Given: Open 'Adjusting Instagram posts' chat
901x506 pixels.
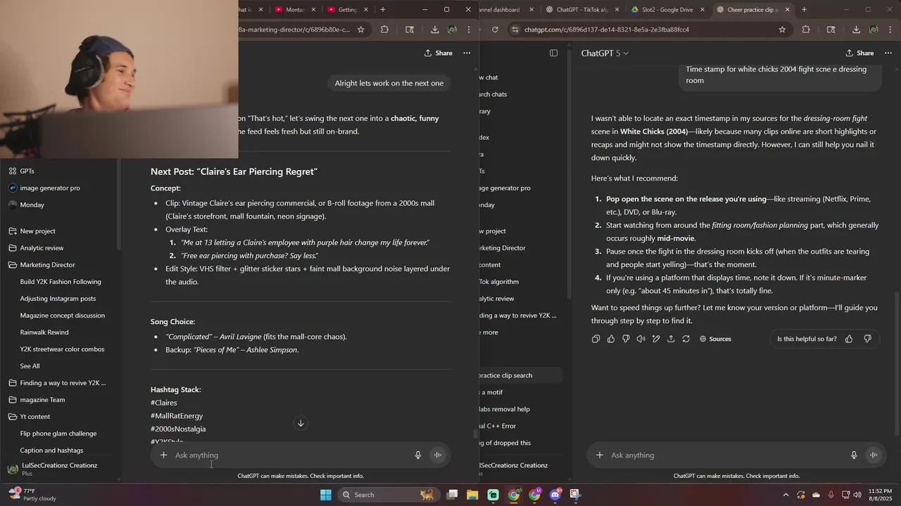Looking at the screenshot, I should 58,298.
